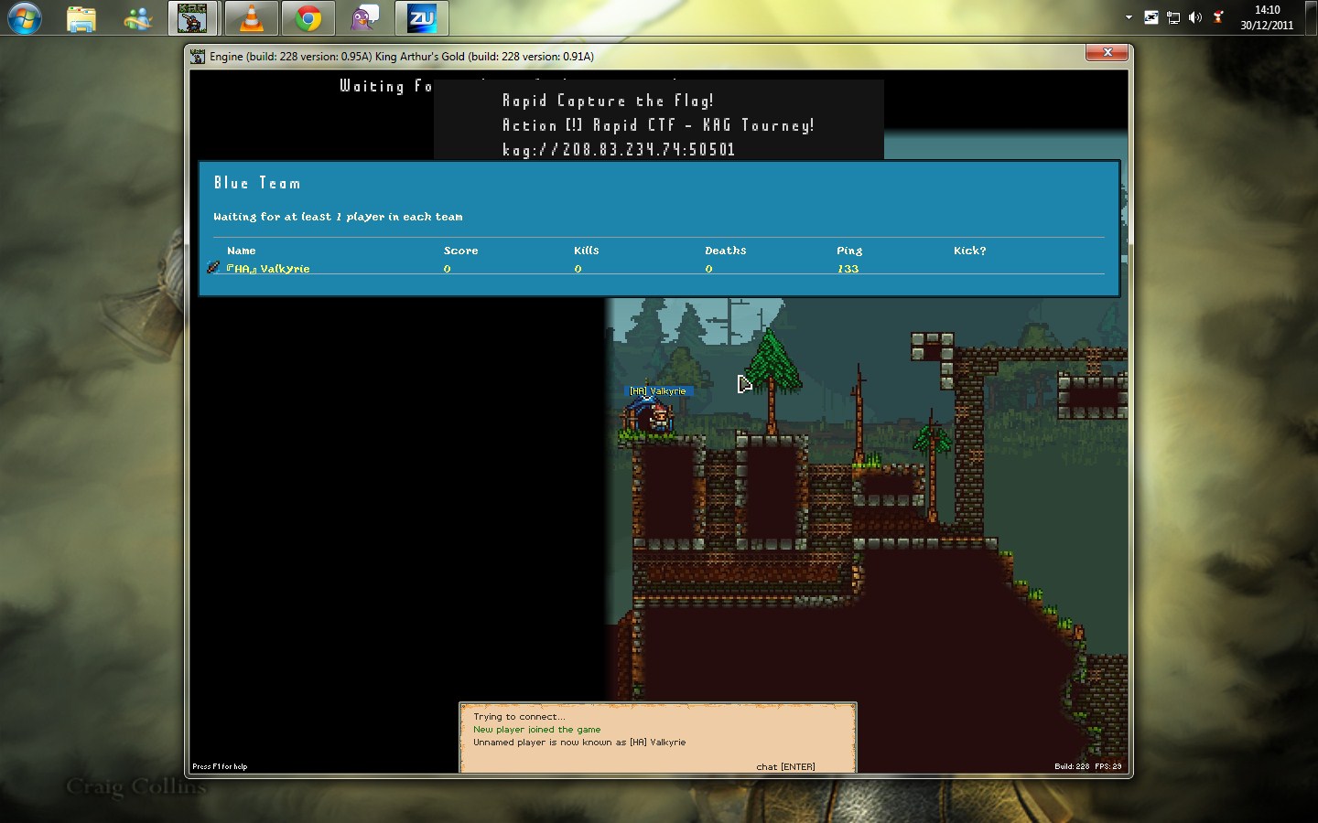1318x823 pixels.
Task: Launch Windows Live Messenger from taskbar
Action: click(138, 18)
